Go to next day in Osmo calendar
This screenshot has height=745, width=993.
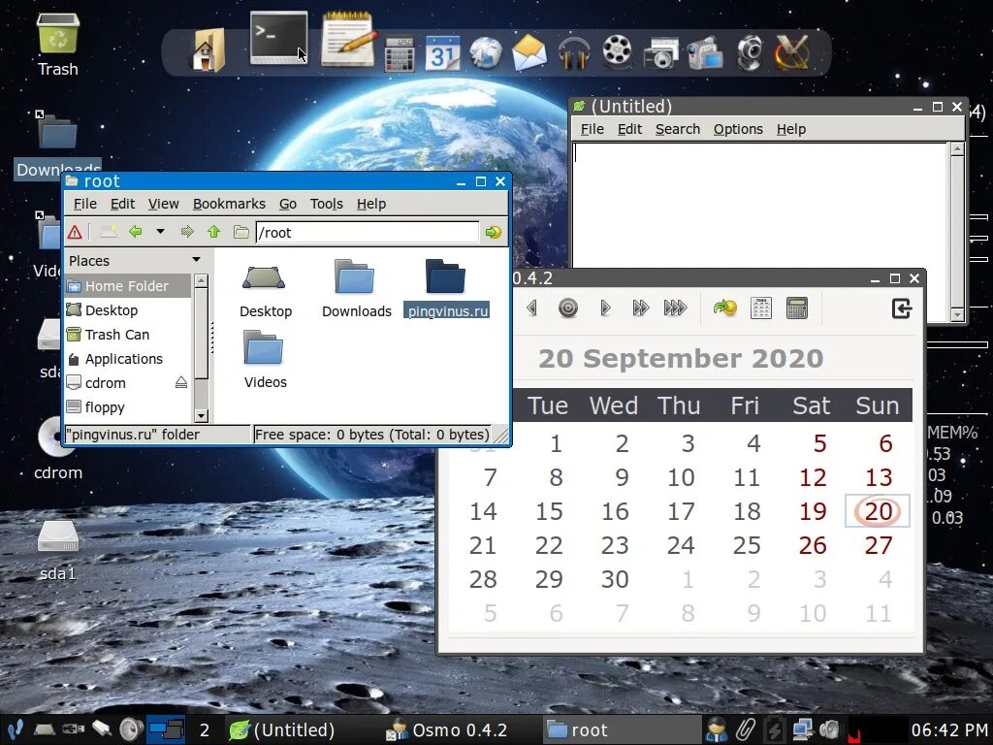pyautogui.click(x=605, y=308)
